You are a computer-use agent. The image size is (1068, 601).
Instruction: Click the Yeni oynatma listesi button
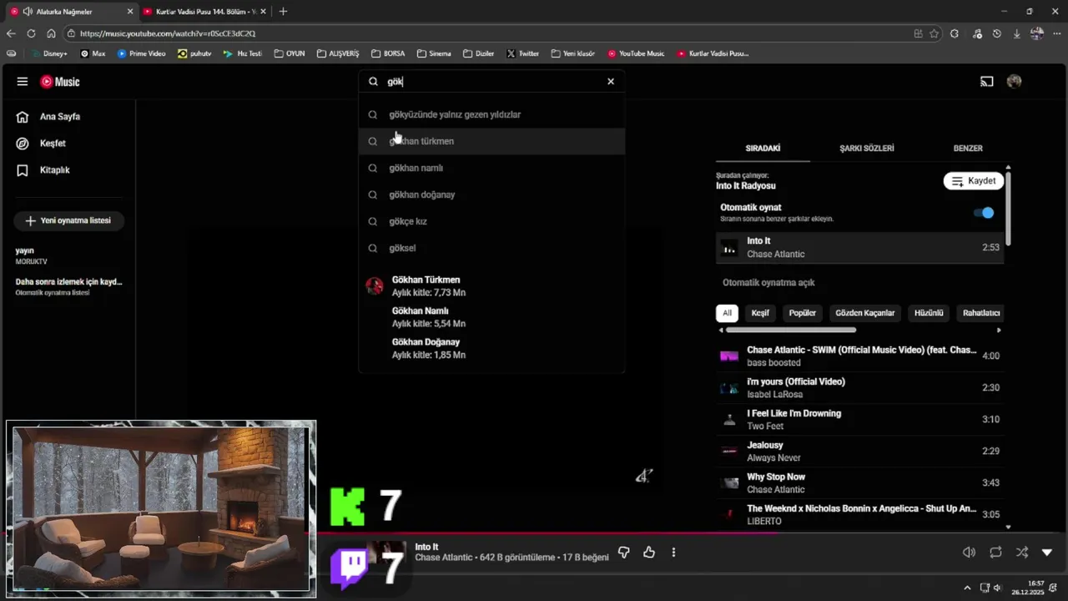click(68, 221)
